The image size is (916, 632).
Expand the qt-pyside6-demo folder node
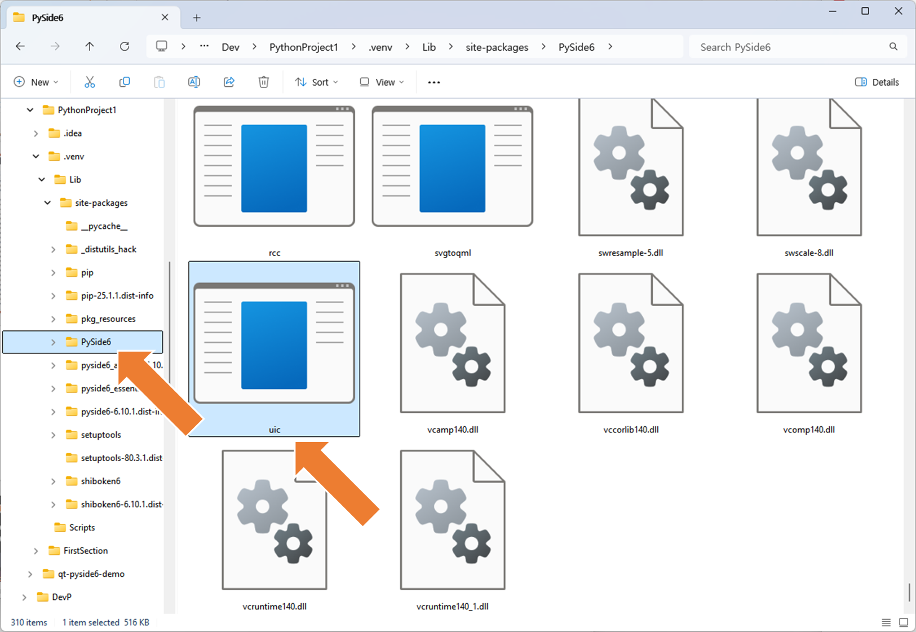(30, 574)
